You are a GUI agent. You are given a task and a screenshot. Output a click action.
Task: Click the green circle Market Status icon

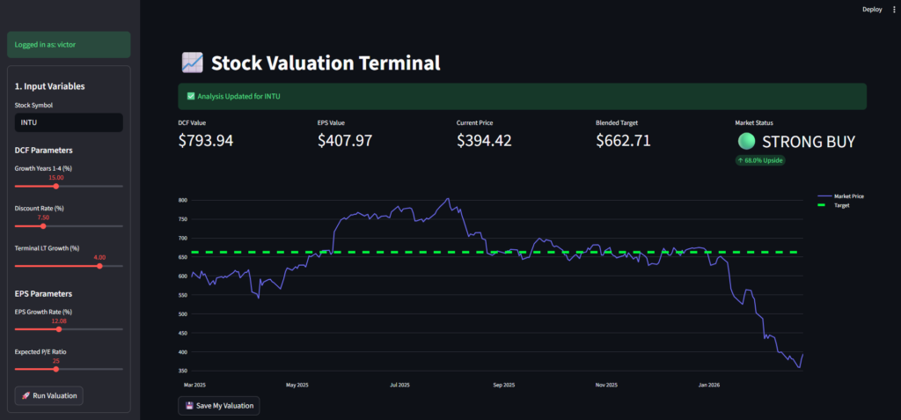pos(746,141)
